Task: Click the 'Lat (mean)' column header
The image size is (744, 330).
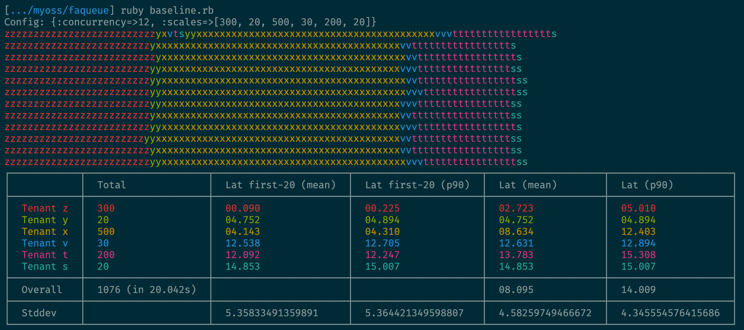Action: (x=528, y=185)
